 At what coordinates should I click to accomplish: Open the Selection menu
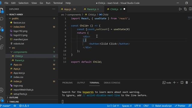tap(23, 3)
